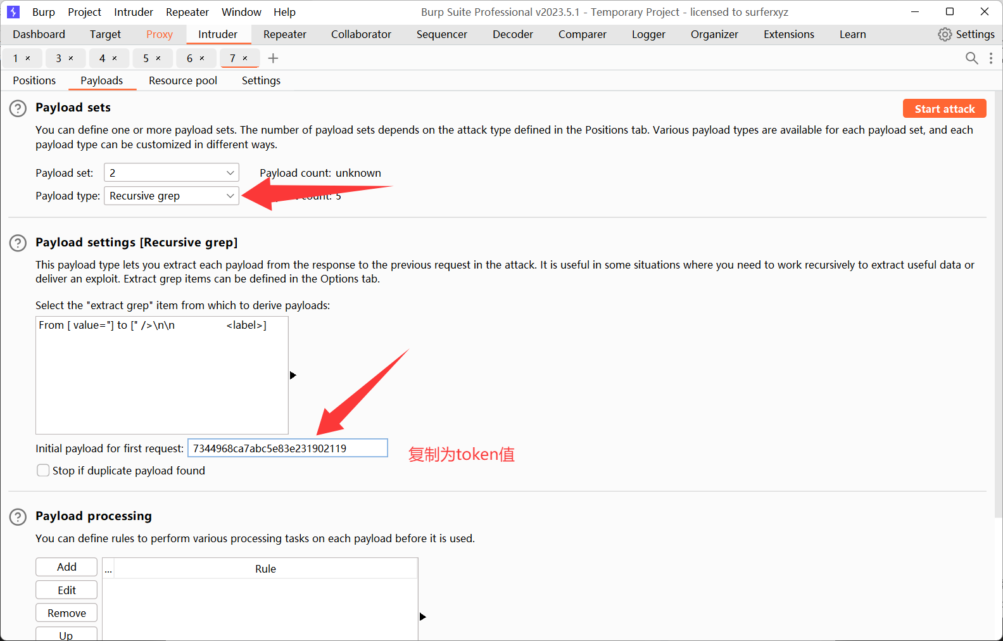Select Intruder attack tab 3
This screenshot has width=1003, height=641.
coord(59,58)
